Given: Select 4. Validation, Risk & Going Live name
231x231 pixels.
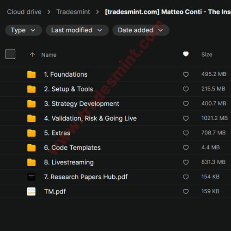Looking at the screenshot, I should (91, 118).
